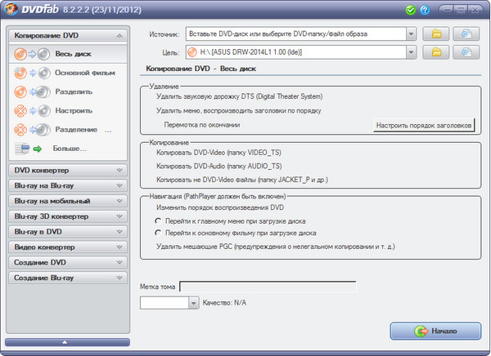
Task: Open the Видео конвертер section
Action: pyautogui.click(x=67, y=247)
